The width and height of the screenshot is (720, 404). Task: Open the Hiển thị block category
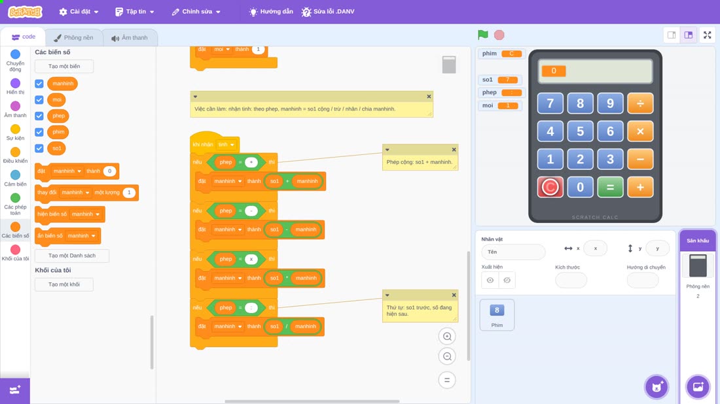coord(15,86)
